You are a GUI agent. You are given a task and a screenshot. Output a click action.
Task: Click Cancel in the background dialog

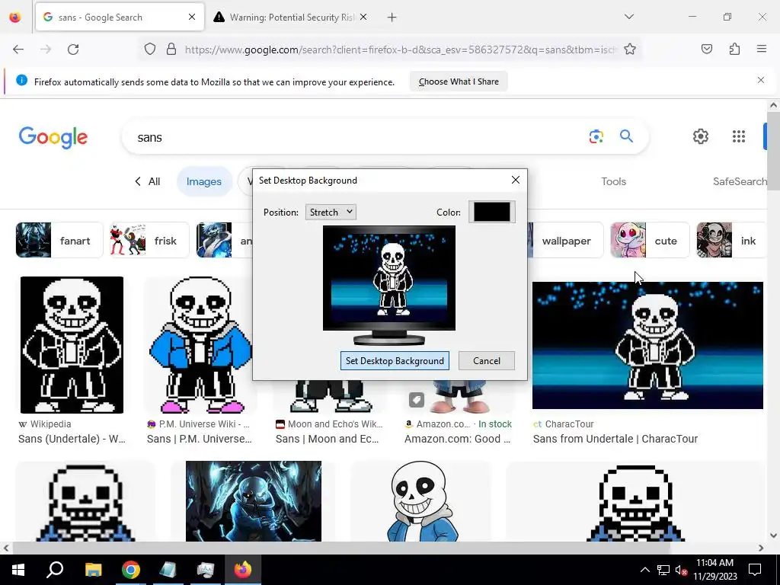(487, 360)
